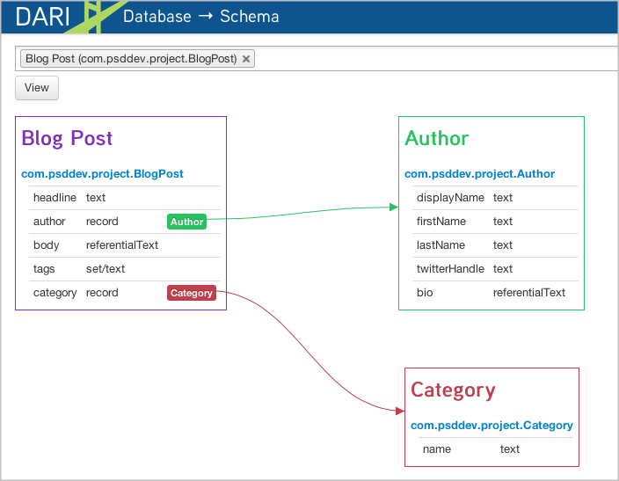Image resolution: width=619 pixels, height=481 pixels.
Task: Select the category field name
Action: coord(55,293)
